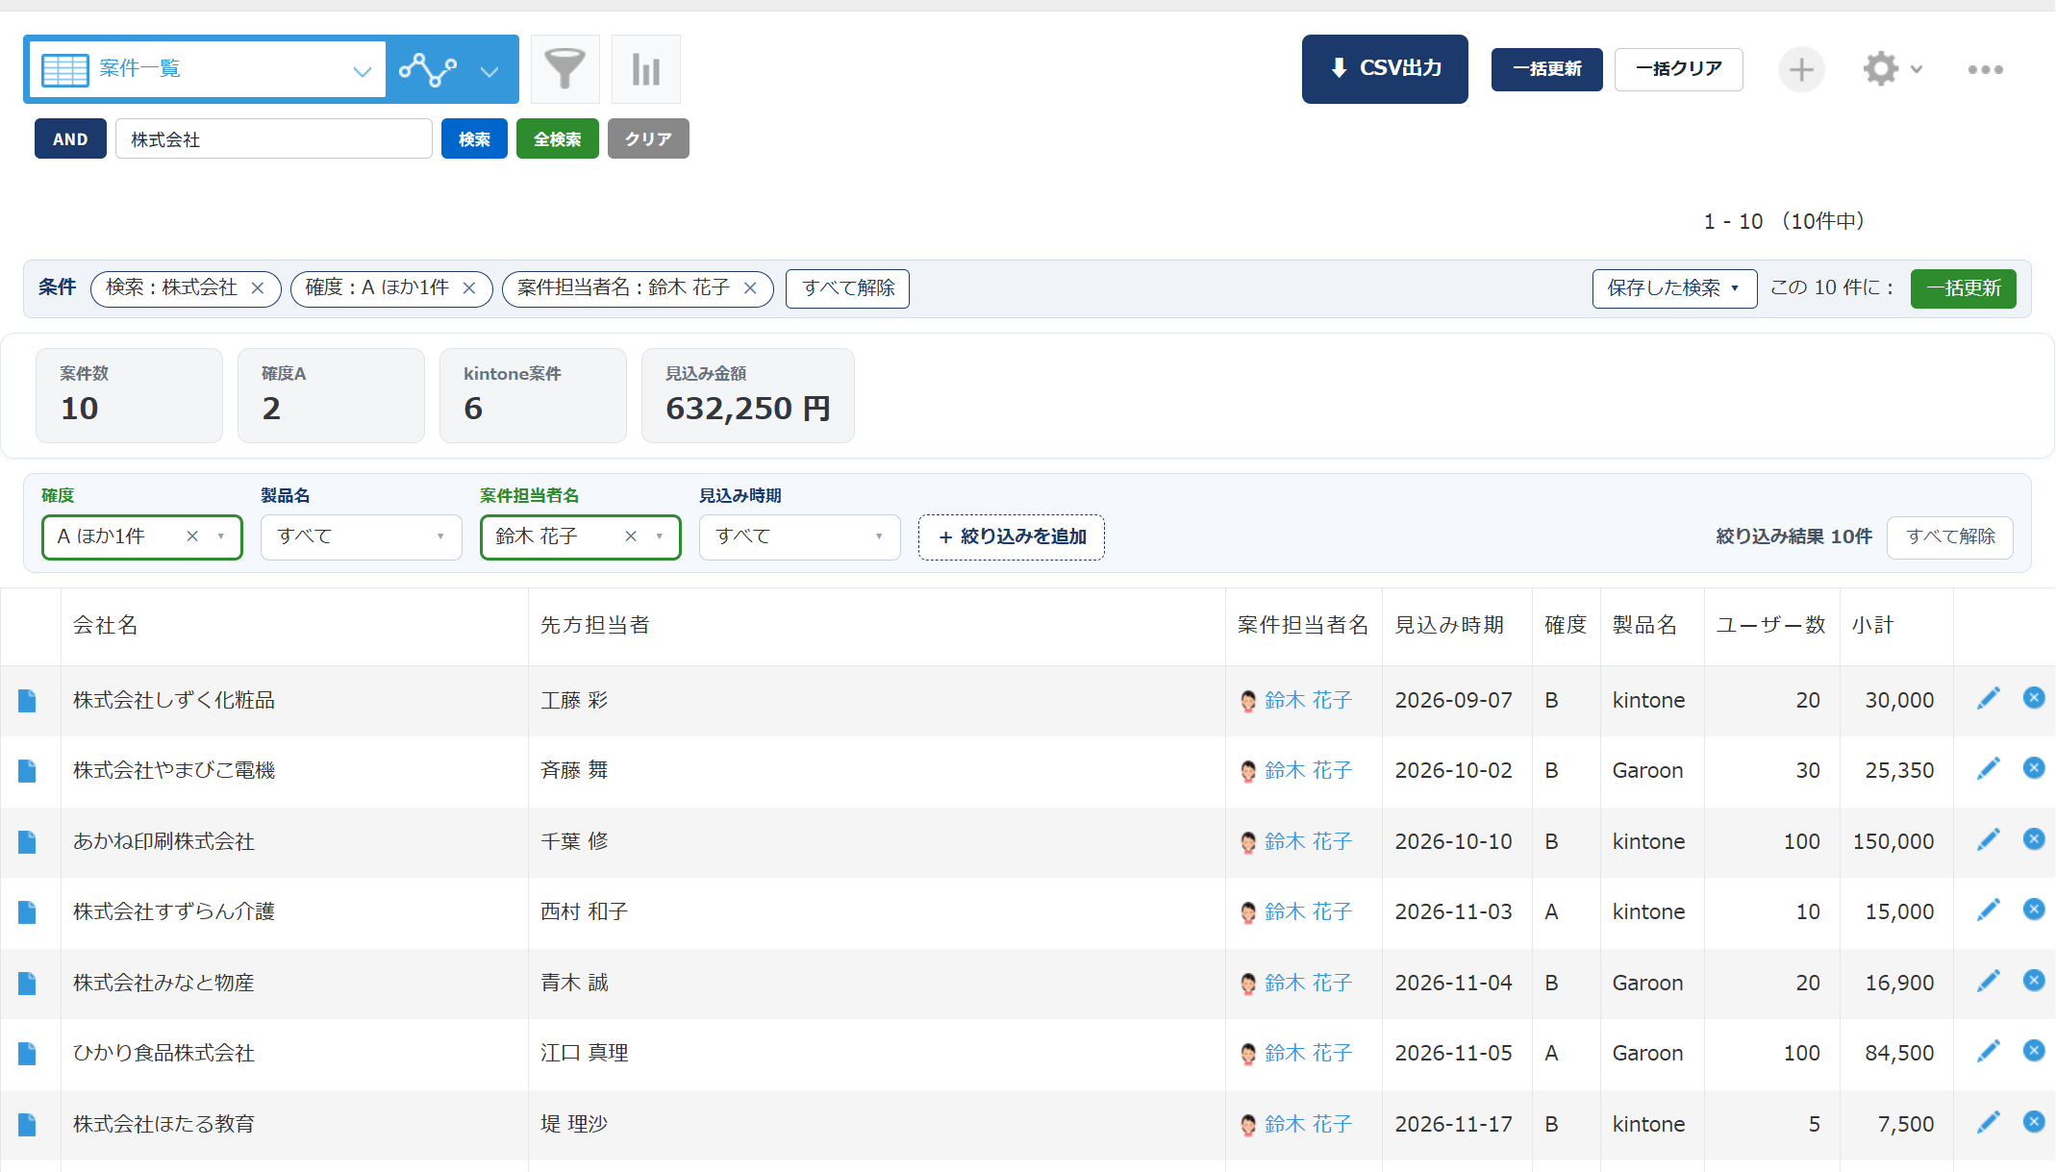Delete the 株式会社みなと物産 record
The image size is (2056, 1172).
click(x=2033, y=981)
